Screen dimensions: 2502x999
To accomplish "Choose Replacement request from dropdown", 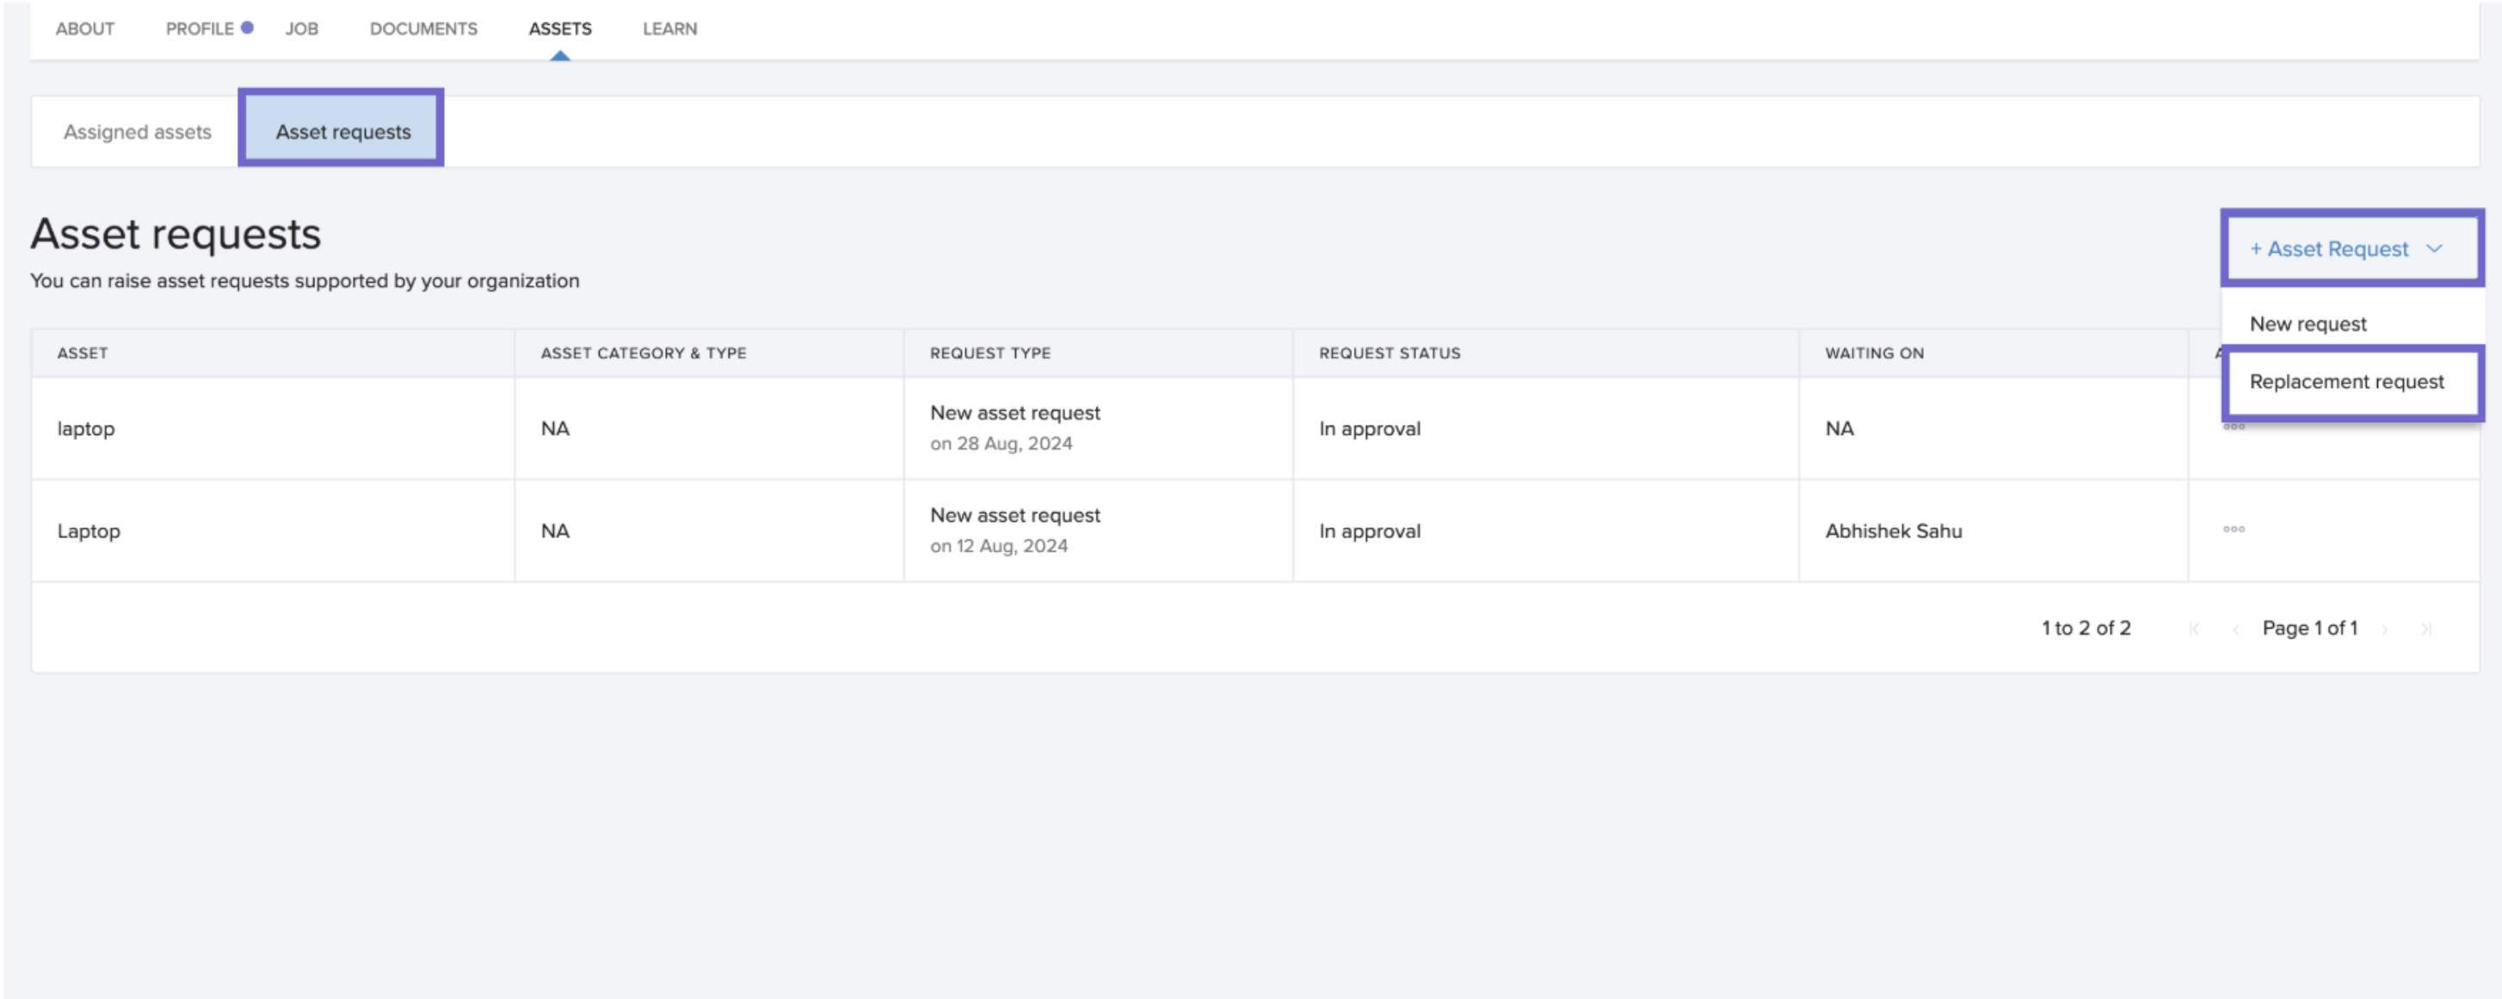I will [2345, 382].
